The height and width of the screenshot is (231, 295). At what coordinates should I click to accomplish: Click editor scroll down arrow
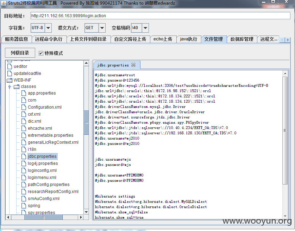pos(285,216)
